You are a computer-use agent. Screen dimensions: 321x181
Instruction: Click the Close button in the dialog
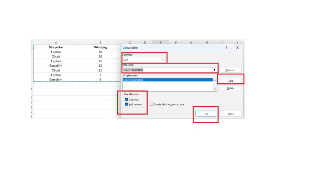[230, 114]
